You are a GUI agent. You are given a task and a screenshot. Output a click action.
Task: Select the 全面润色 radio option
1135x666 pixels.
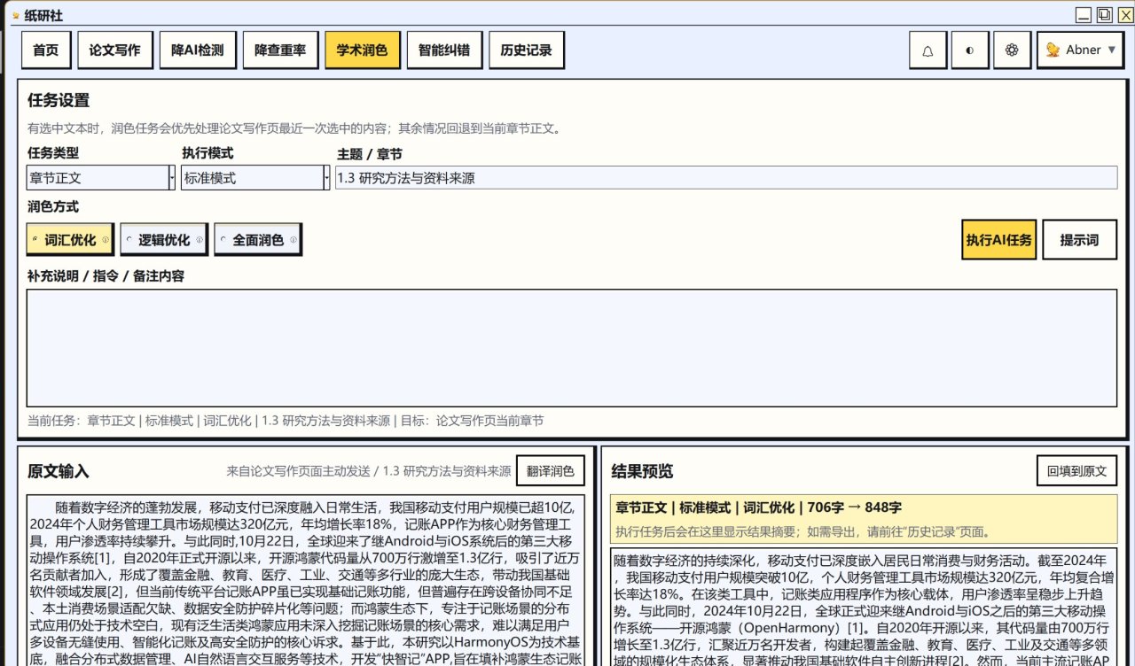pos(223,240)
